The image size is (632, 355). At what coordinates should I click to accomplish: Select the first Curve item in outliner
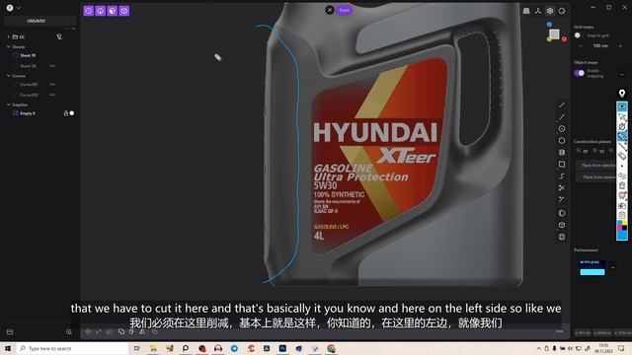[29, 85]
